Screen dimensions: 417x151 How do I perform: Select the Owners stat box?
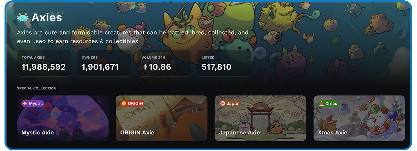click(x=104, y=63)
